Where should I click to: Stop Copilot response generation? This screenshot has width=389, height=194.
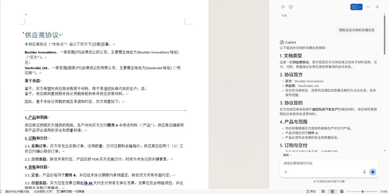click(x=373, y=172)
